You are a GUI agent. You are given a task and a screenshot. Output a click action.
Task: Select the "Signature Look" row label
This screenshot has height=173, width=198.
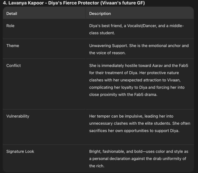click(20, 151)
